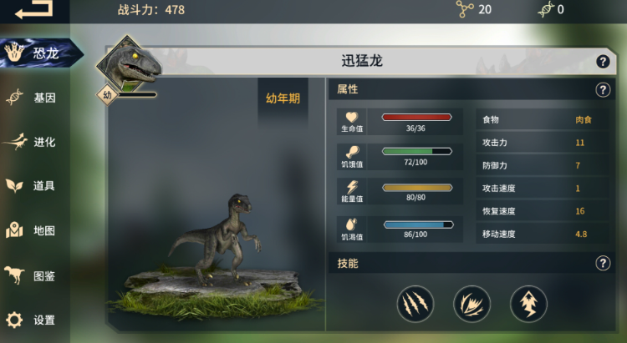Click the 饥饿值 hunger drumstick icon
The image size is (627, 343).
pos(352,152)
